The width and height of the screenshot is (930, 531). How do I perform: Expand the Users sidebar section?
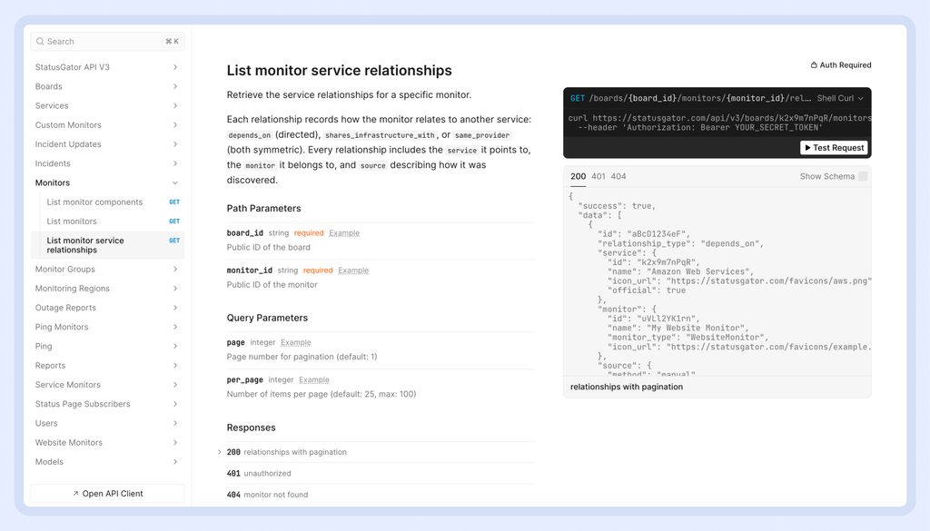(175, 423)
